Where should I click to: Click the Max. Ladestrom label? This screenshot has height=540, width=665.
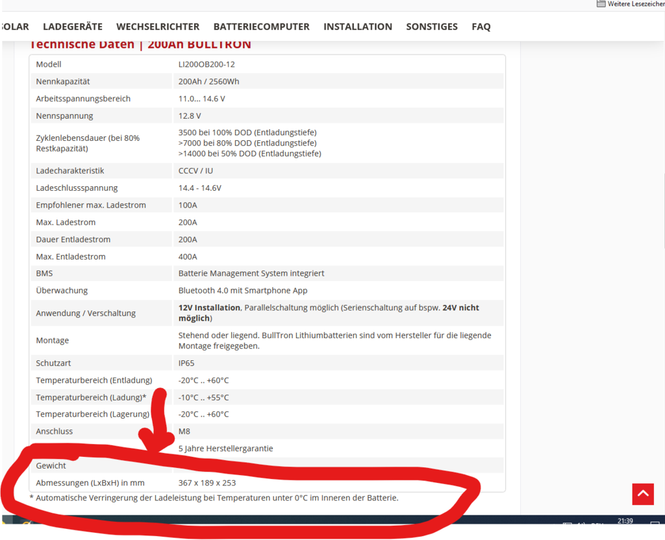tap(66, 222)
